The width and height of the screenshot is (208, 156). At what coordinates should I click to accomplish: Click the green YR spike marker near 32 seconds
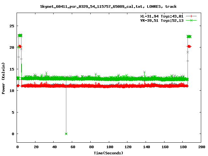[46, 73]
